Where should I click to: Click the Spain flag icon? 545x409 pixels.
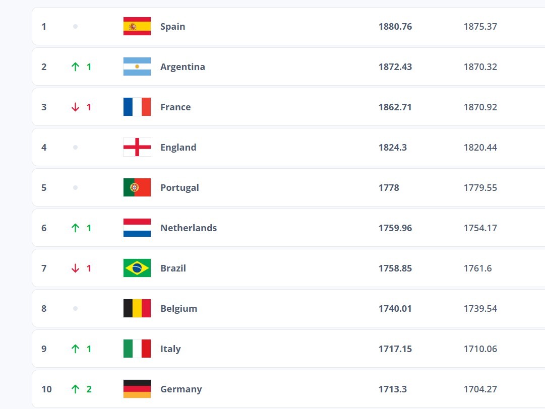coord(137,26)
